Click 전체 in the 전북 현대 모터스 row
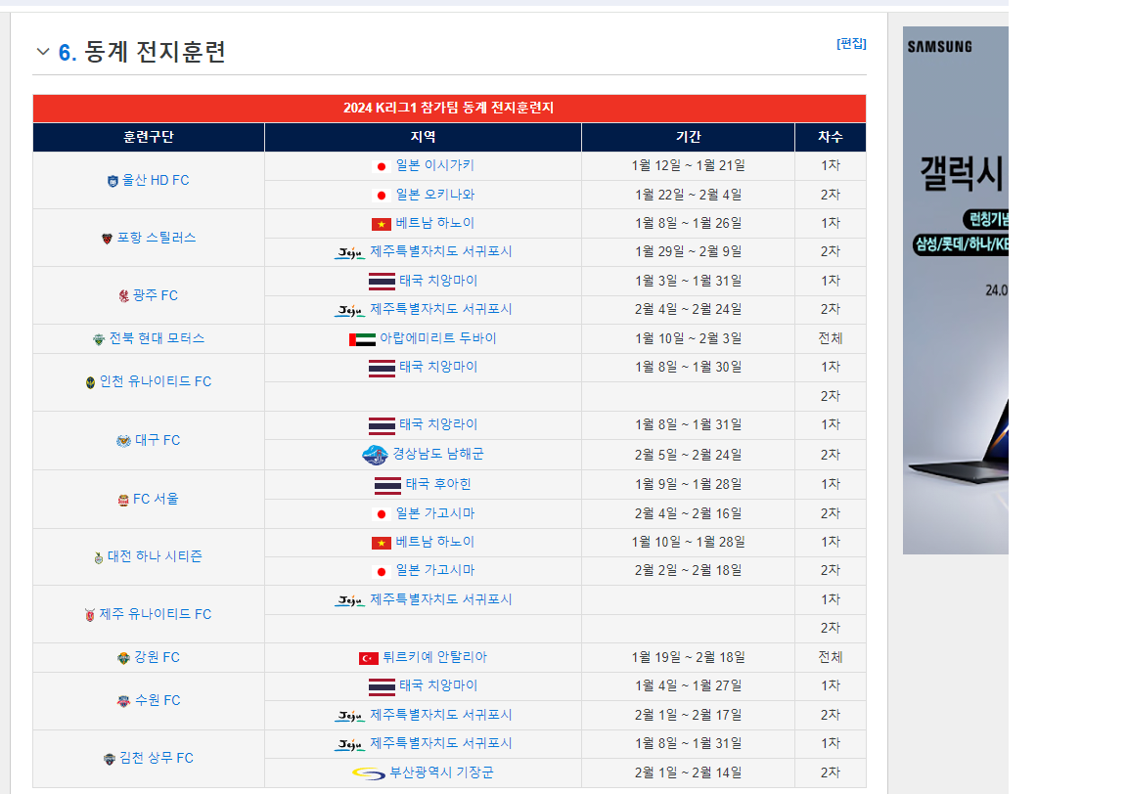The width and height of the screenshot is (1127, 794). (831, 338)
